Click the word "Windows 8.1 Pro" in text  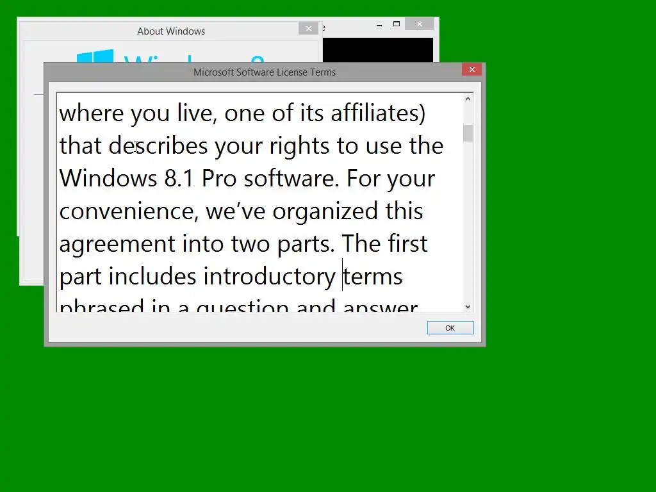(x=148, y=179)
